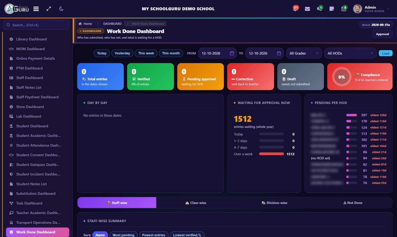
Task: Sort staff summary by Name
Action: [100, 235]
